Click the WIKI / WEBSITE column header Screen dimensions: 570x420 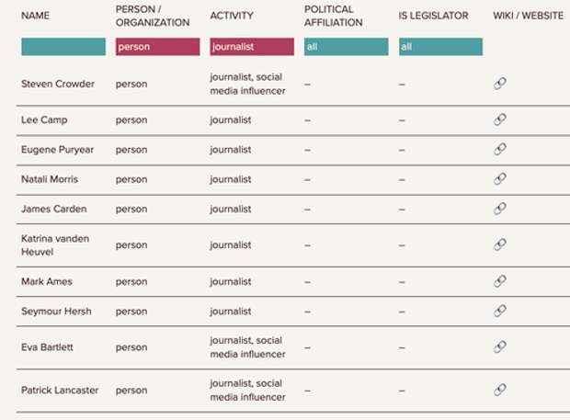coord(529,16)
